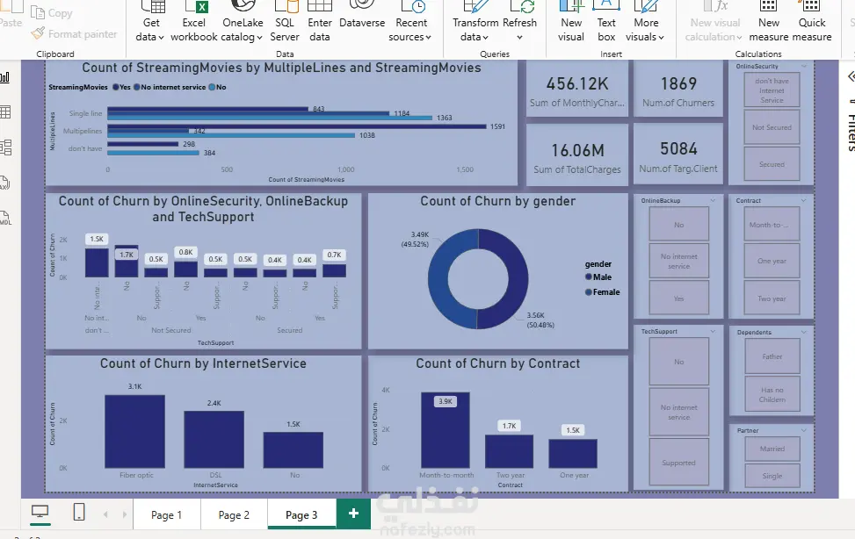The image size is (855, 539).
Task: Toggle the Married partner slicer tile
Action: pos(772,449)
